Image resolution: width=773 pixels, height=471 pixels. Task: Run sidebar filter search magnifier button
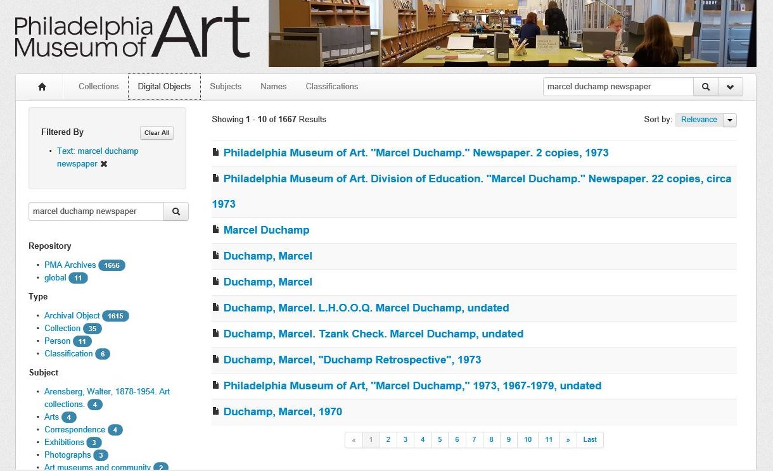coord(176,211)
